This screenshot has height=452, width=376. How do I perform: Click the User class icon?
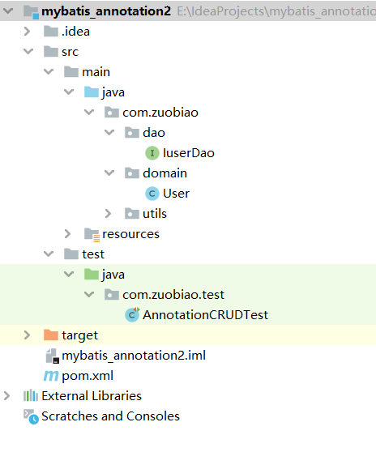(152, 194)
